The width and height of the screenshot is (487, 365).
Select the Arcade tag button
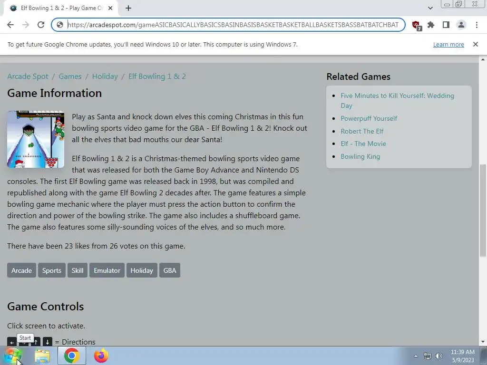[x=21, y=270]
